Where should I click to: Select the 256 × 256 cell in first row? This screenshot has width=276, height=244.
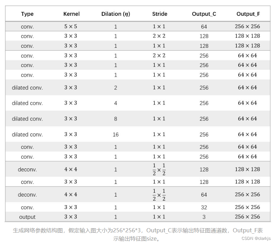[x=247, y=26]
